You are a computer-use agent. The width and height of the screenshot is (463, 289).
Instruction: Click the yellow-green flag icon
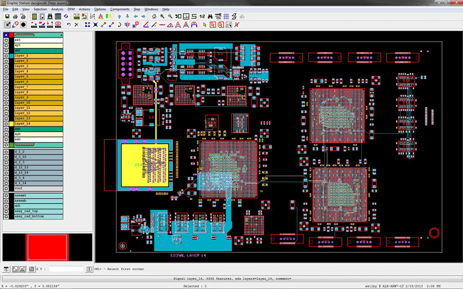(109, 17)
